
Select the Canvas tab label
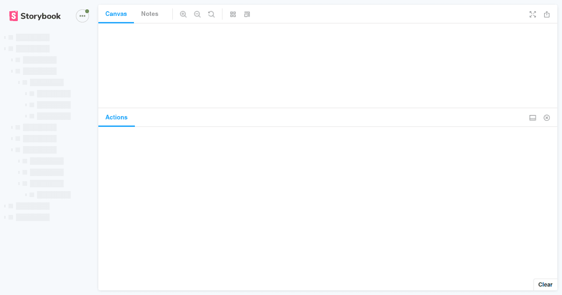point(116,14)
